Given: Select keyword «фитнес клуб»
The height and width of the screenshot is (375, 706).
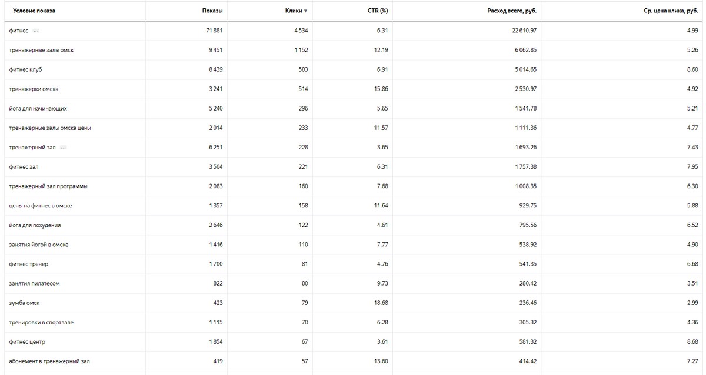Looking at the screenshot, I should coord(25,69).
